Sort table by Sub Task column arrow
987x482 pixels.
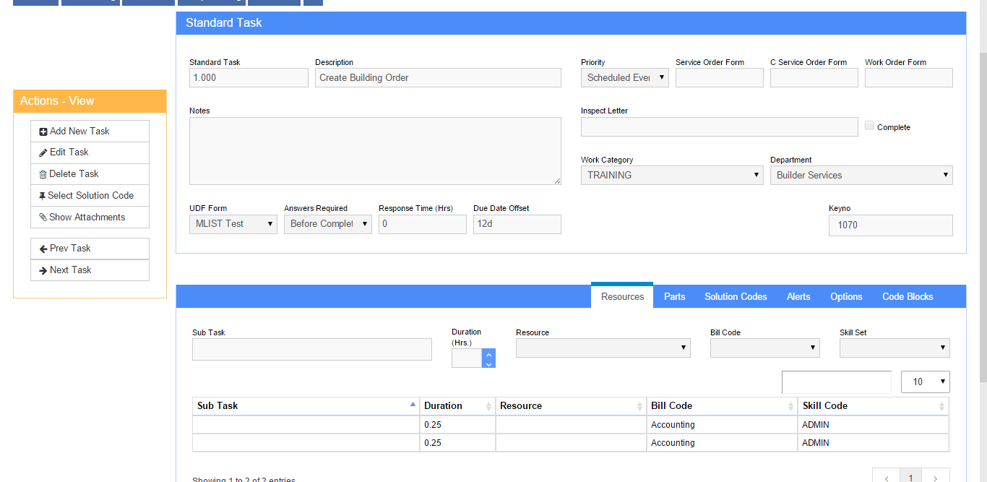tap(413, 405)
